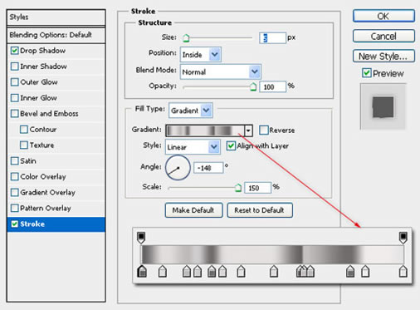
Task: Select the center color stop under gradient
Action: pyautogui.click(x=274, y=271)
